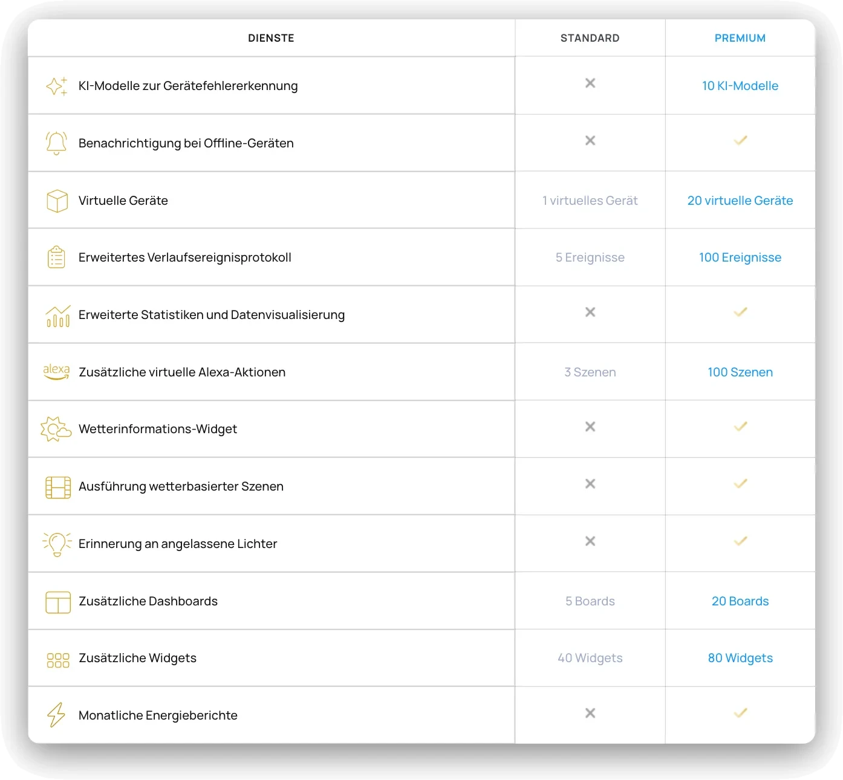Image resolution: width=843 pixels, height=780 pixels.
Task: Click the light bulb reminder icon
Action: pos(57,544)
